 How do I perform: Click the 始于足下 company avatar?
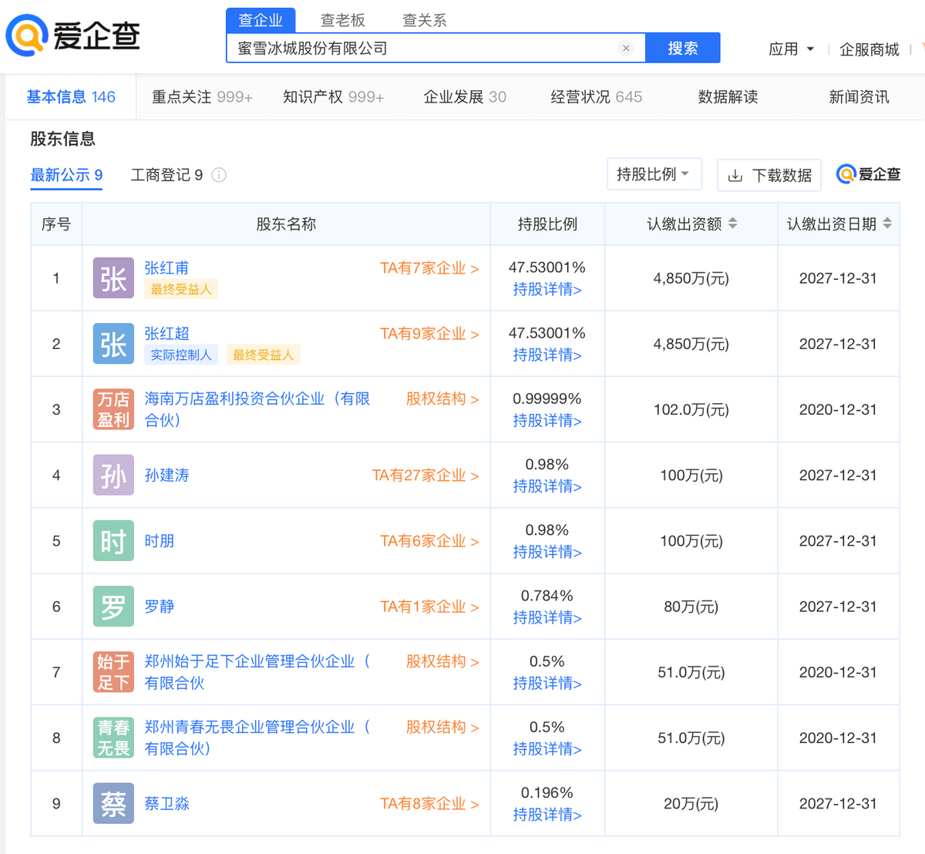click(113, 672)
